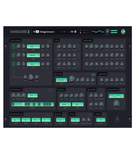
Task: Toggle oscillator 3 number button
Action: click(x=13, y=64)
